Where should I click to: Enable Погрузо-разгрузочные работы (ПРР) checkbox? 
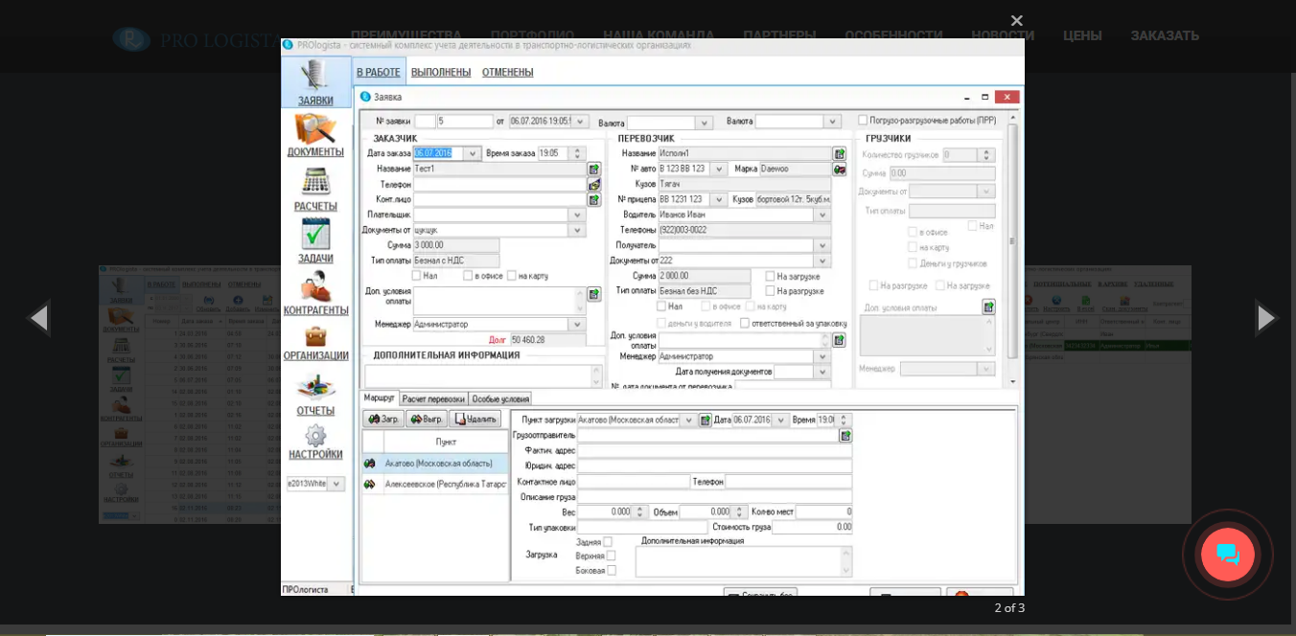tap(863, 121)
